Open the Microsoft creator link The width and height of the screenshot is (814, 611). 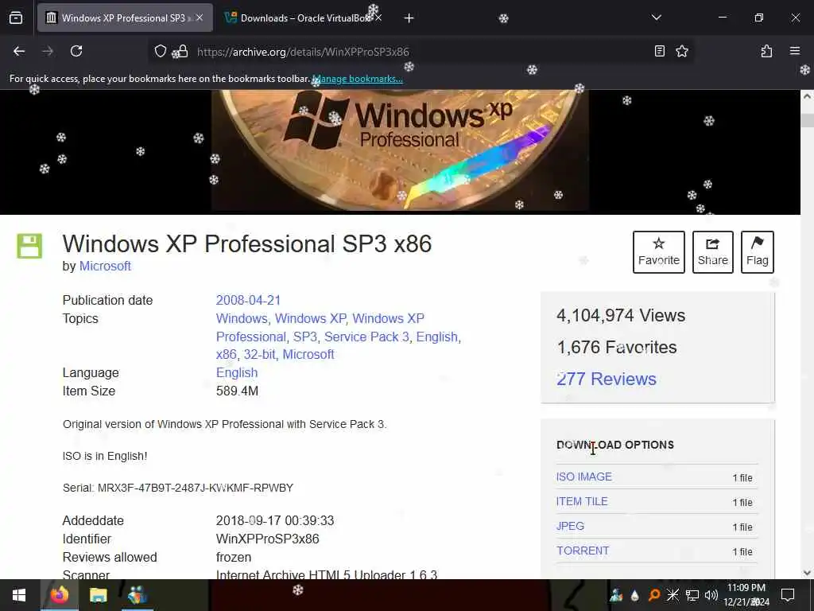105,266
